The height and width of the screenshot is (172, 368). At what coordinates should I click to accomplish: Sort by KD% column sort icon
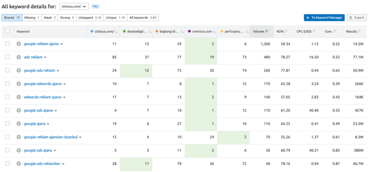pos(286,32)
